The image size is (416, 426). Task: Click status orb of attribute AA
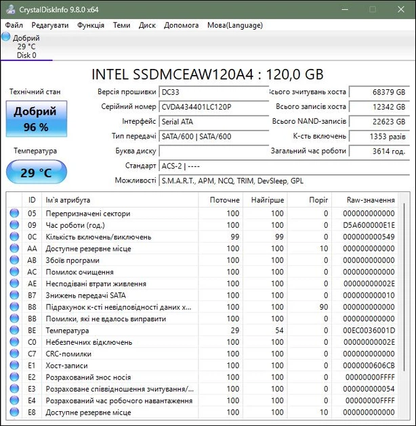[14, 248]
